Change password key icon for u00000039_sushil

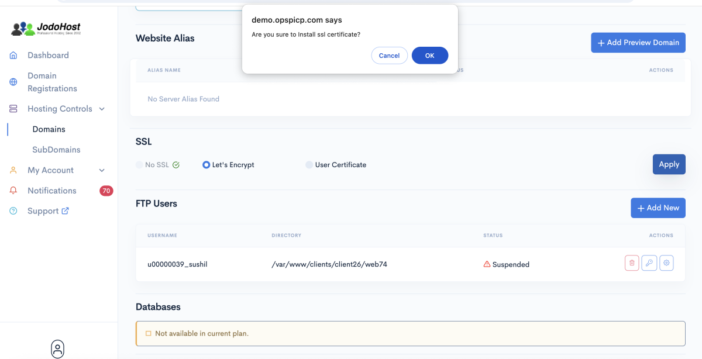(x=649, y=263)
